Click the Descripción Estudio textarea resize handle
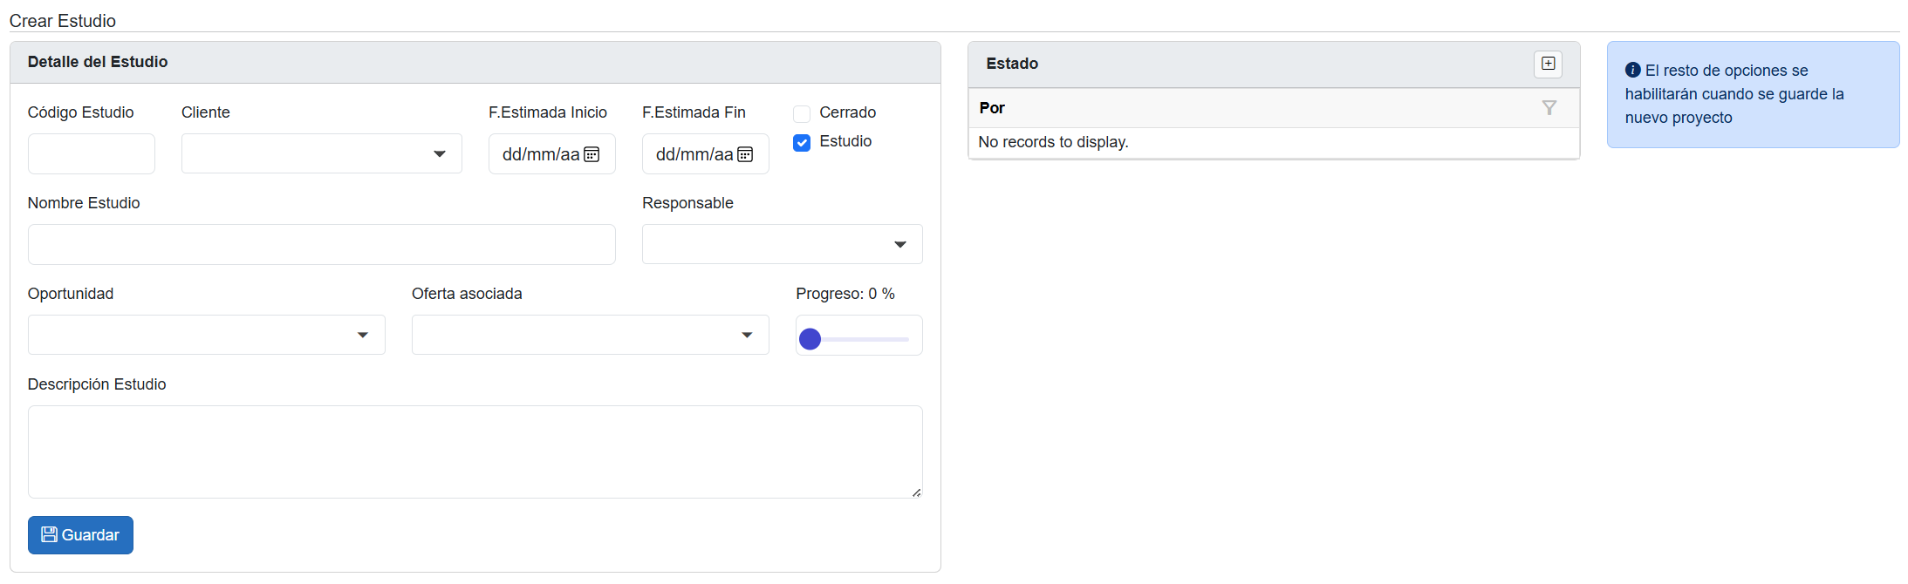Image resolution: width=1908 pixels, height=584 pixels. click(x=916, y=492)
